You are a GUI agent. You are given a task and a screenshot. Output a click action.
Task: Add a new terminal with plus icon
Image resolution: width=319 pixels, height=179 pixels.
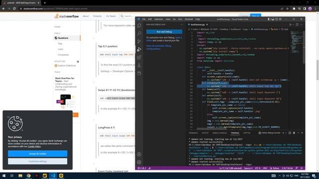tap(283, 133)
